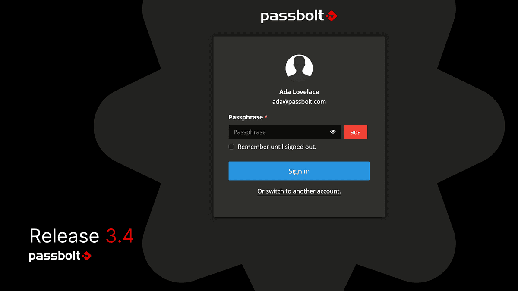Click the red required asterisk beside Passphrase
This screenshot has height=291, width=518.
pos(266,117)
